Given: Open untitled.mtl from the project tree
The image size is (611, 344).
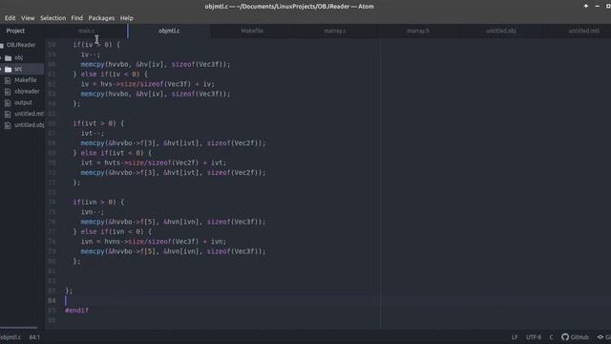Looking at the screenshot, I should pyautogui.click(x=30, y=114).
